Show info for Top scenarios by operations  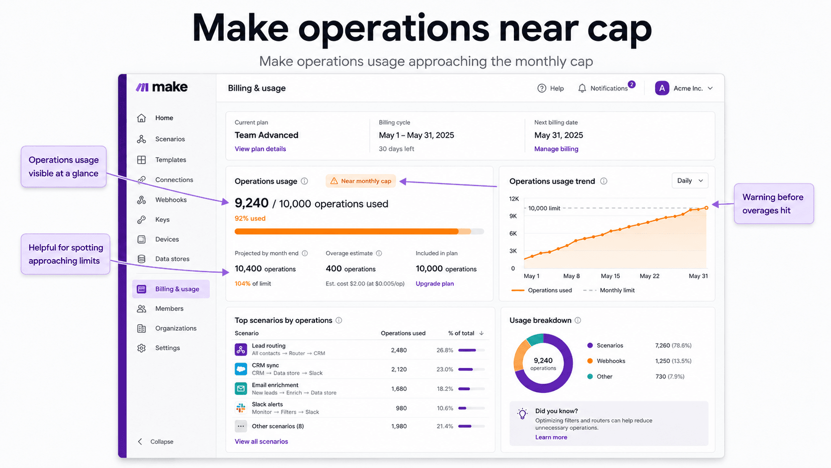point(339,320)
